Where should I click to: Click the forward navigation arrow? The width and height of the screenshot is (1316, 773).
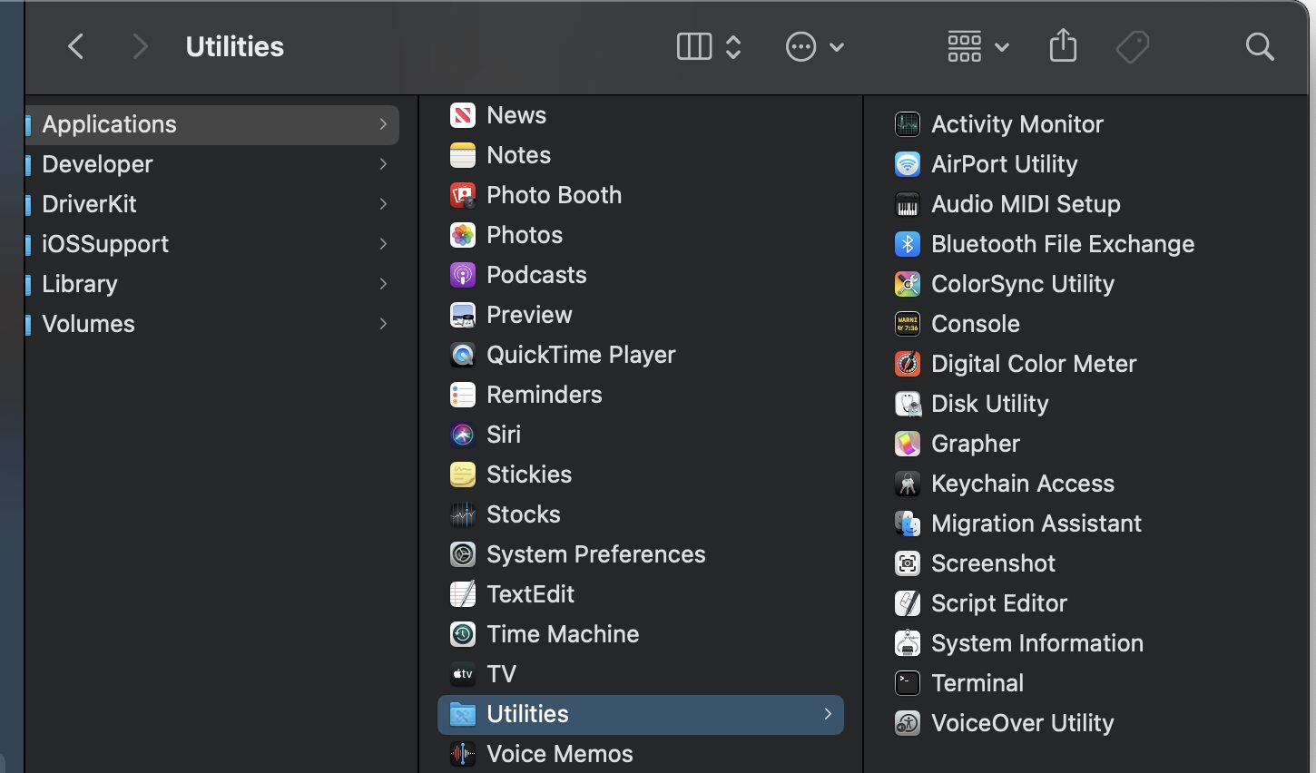pos(140,46)
